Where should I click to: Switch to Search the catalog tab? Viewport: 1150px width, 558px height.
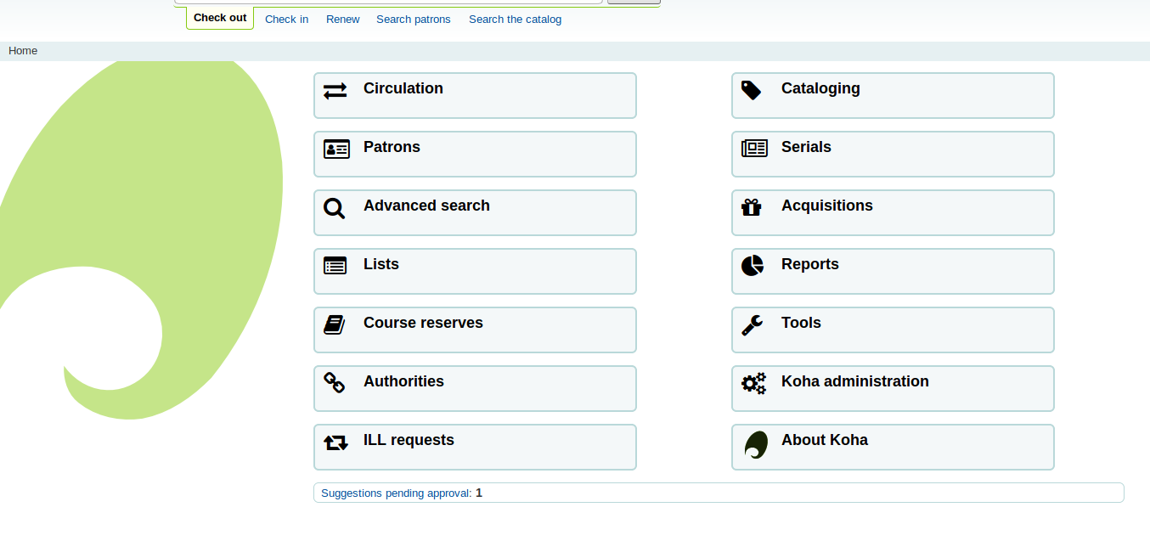click(x=515, y=19)
